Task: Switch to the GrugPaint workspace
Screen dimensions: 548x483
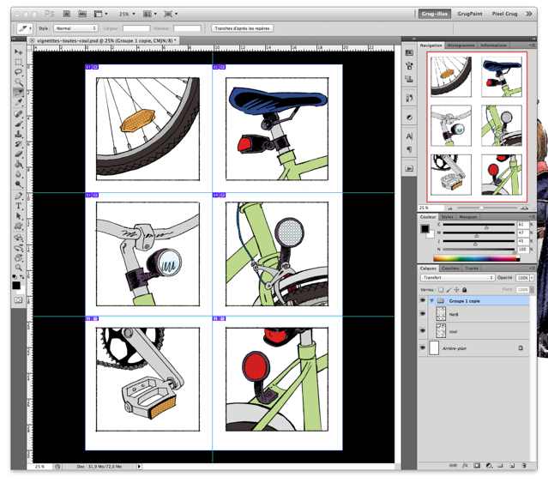Action: [470, 14]
